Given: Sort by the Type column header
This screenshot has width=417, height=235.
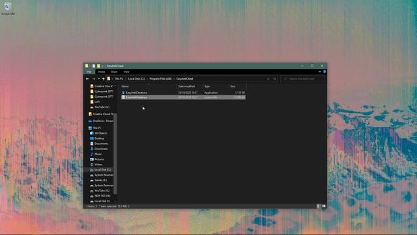Looking at the screenshot, I should click(x=216, y=86).
